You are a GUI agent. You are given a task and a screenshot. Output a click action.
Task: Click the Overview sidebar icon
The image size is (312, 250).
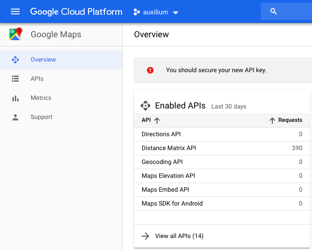(15, 60)
